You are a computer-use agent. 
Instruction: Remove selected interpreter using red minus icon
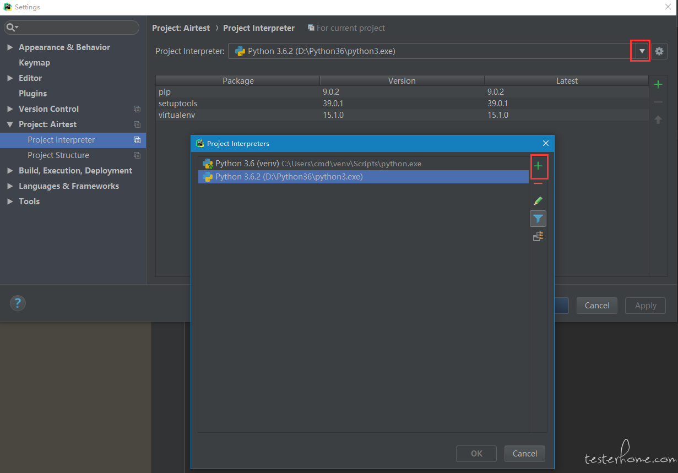tap(538, 184)
